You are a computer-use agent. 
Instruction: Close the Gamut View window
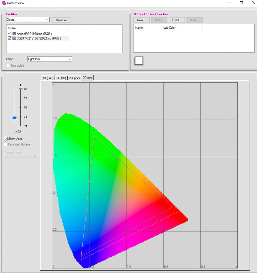(253, 3)
